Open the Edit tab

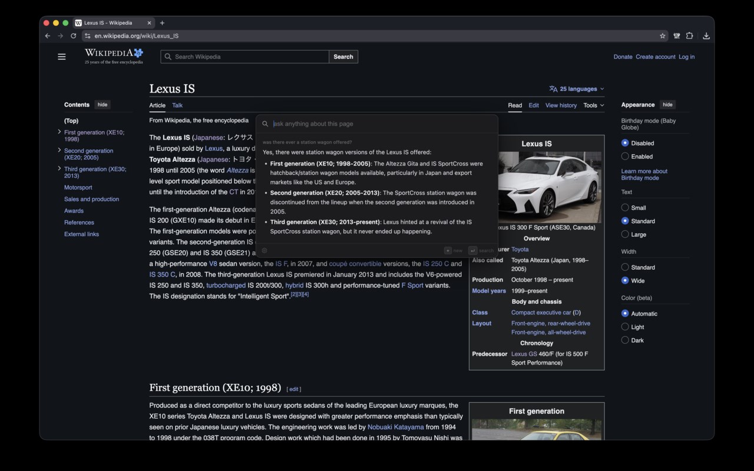[534, 105]
